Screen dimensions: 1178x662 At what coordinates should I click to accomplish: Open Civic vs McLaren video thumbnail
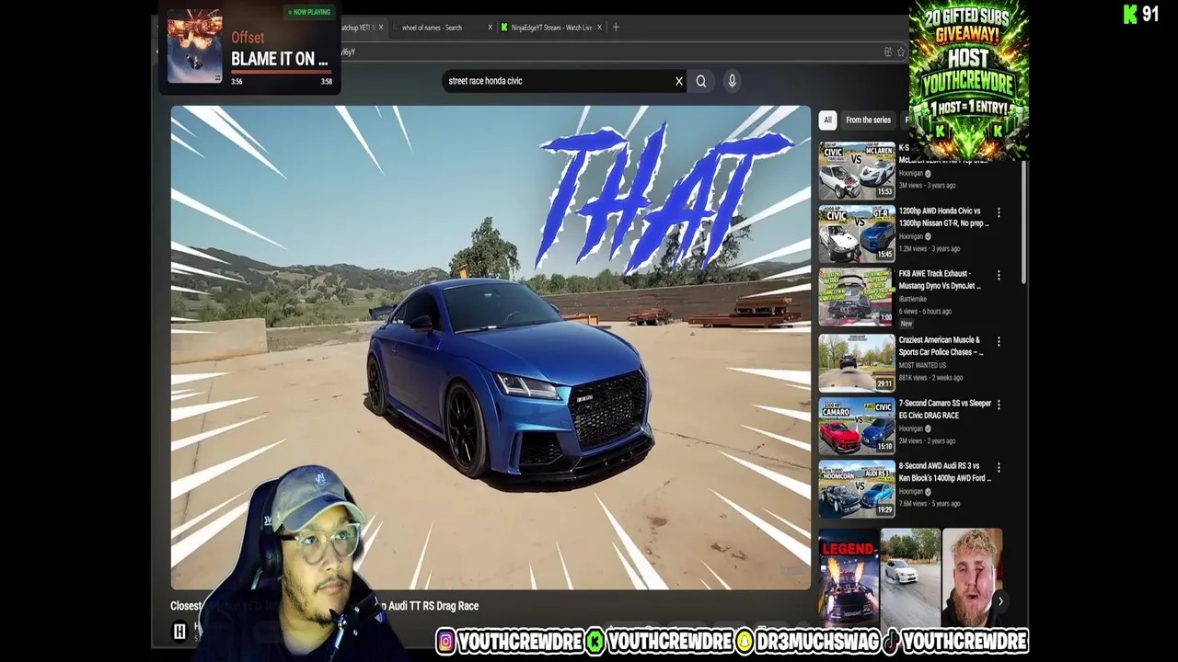click(857, 170)
